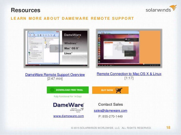
Task: Play the Mac OS X & Linux video
Action: (129, 49)
